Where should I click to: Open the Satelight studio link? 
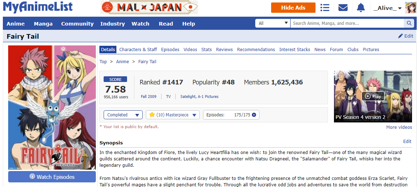pyautogui.click(x=188, y=97)
